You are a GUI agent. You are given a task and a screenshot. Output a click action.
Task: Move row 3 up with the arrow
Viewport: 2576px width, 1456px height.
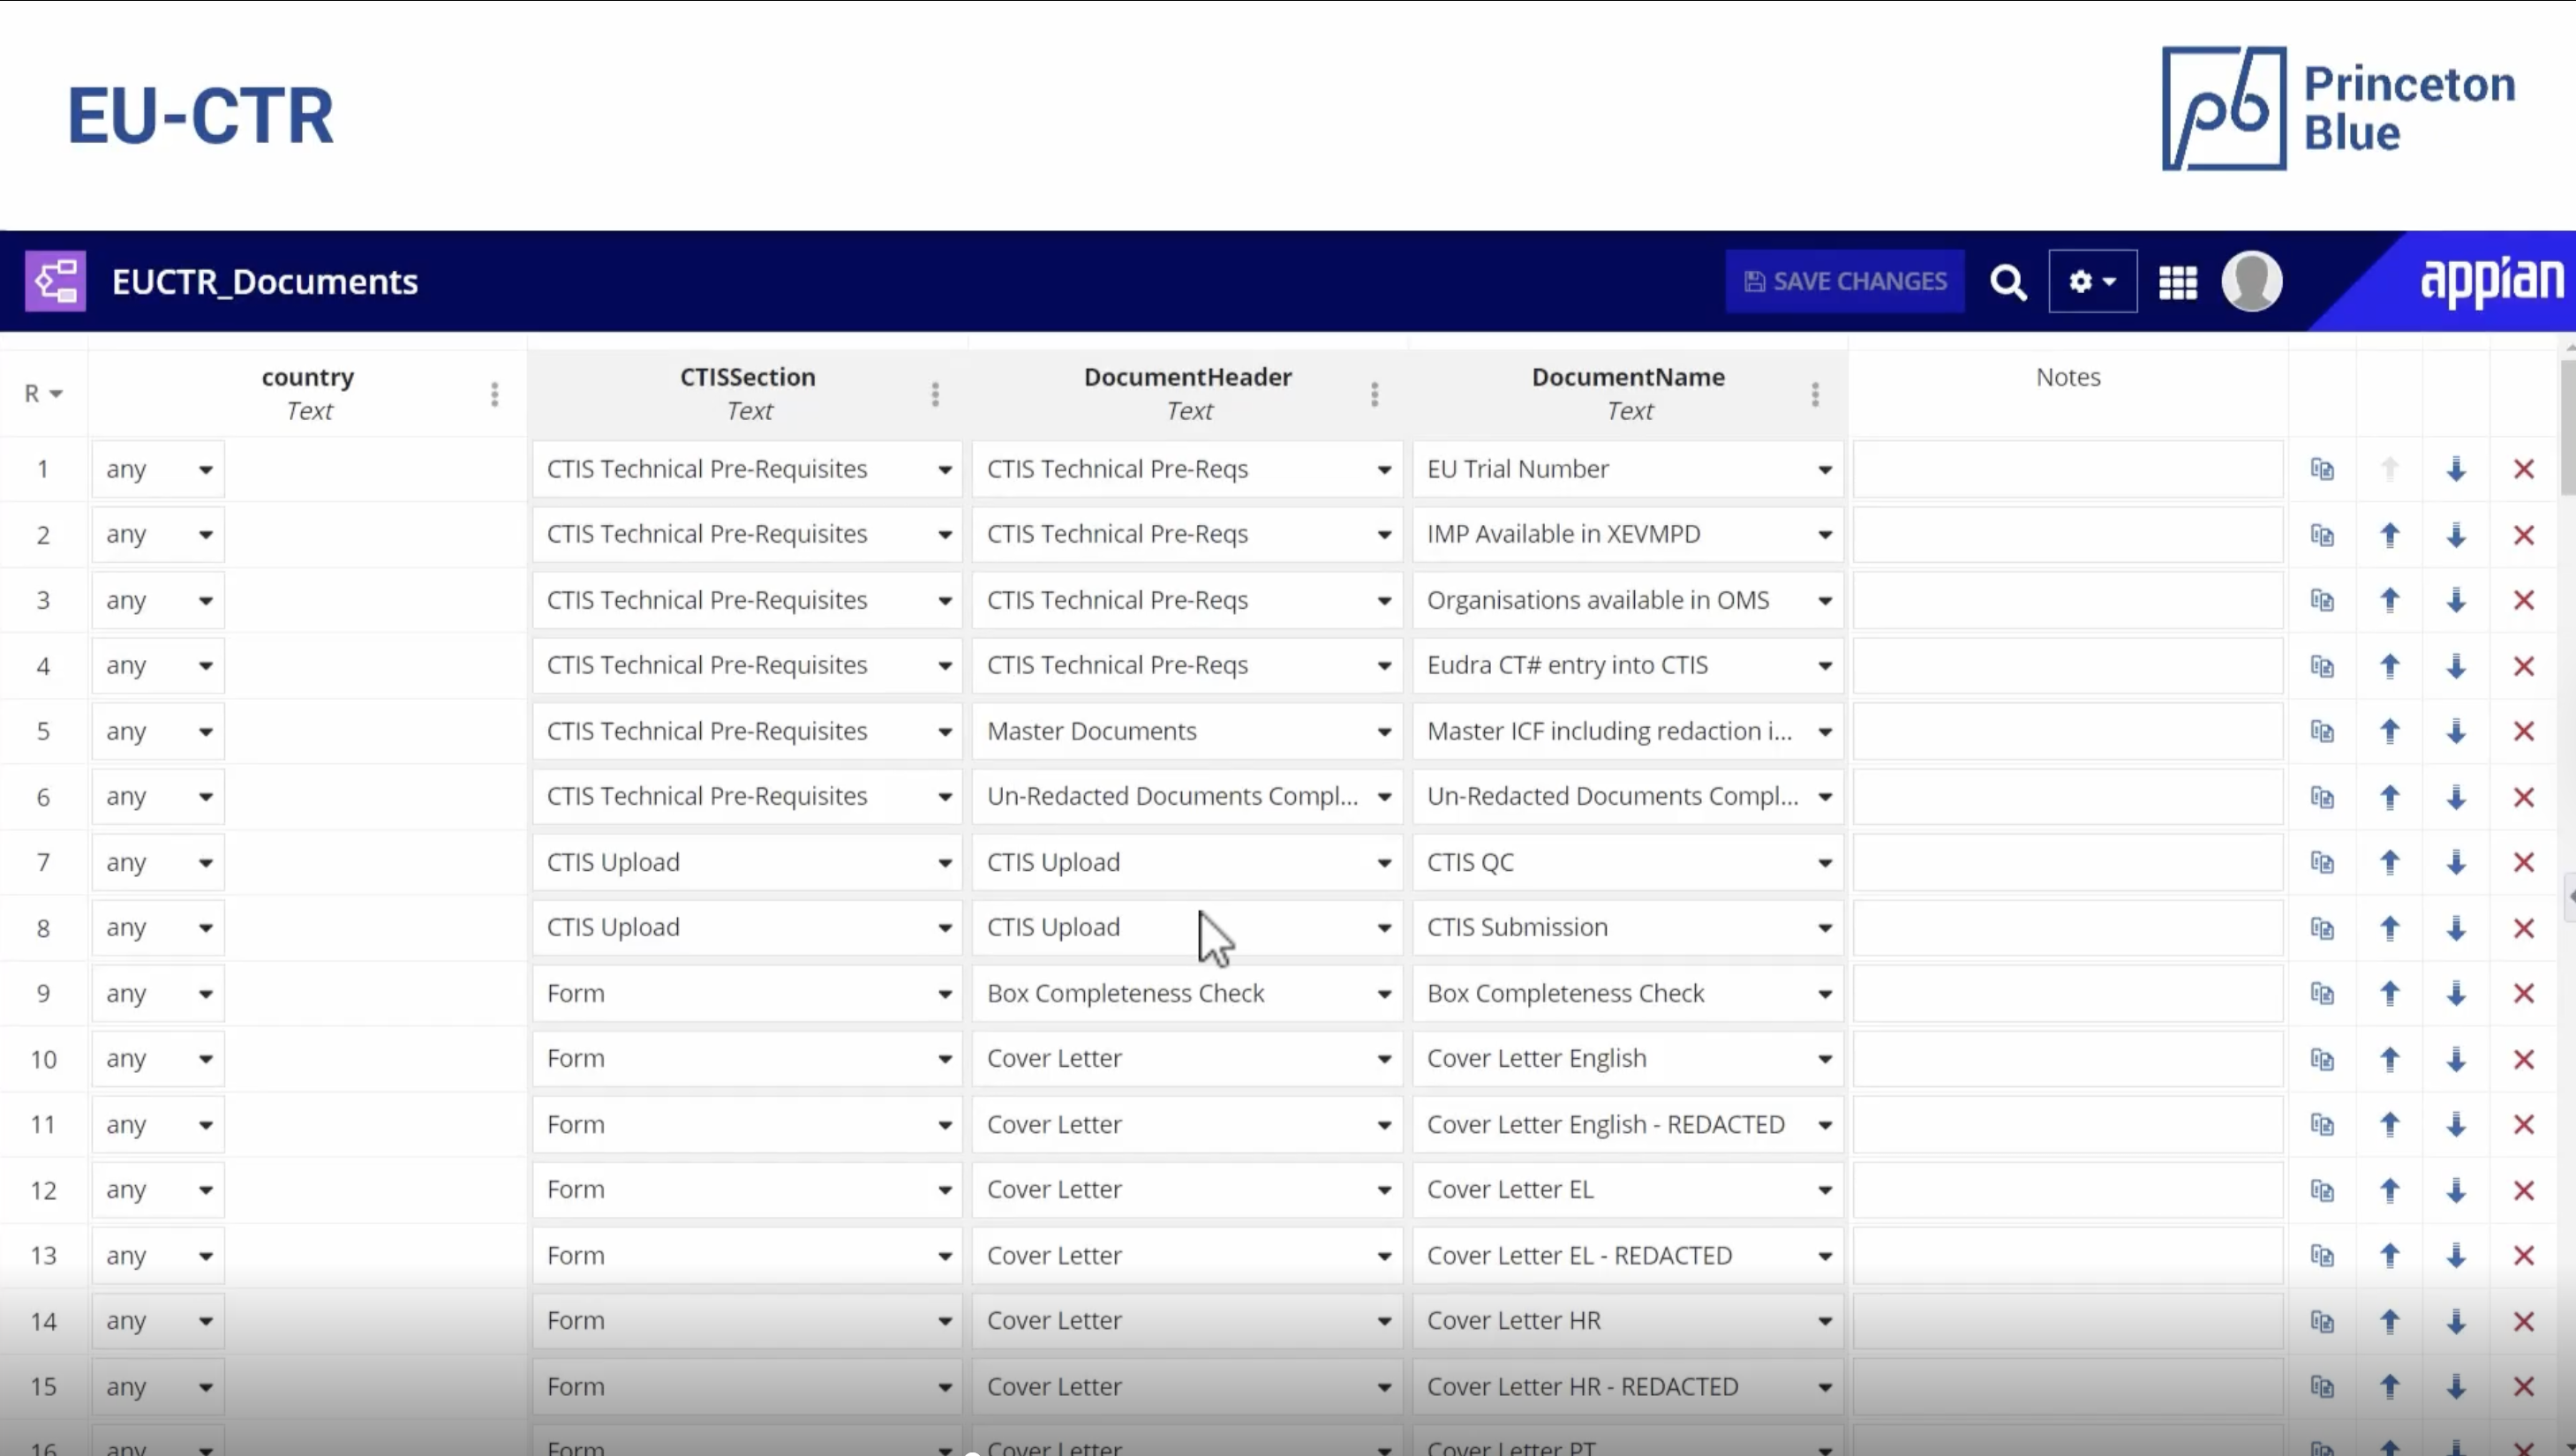point(2389,600)
